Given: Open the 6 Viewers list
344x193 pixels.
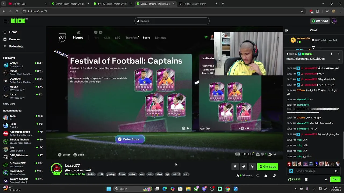Looking at the screenshot, I should coord(244,176).
